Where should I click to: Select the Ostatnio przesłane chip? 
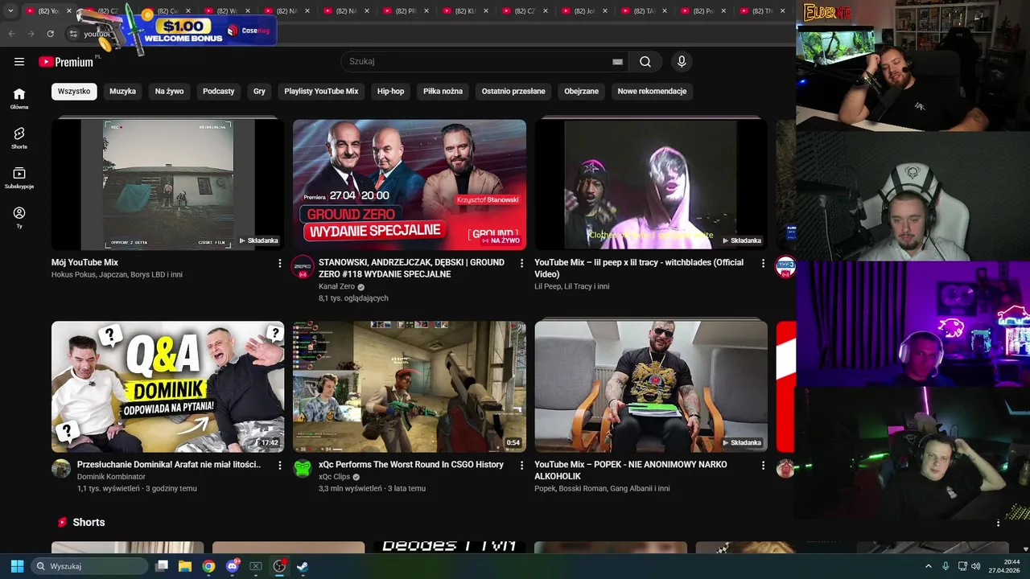(513, 91)
